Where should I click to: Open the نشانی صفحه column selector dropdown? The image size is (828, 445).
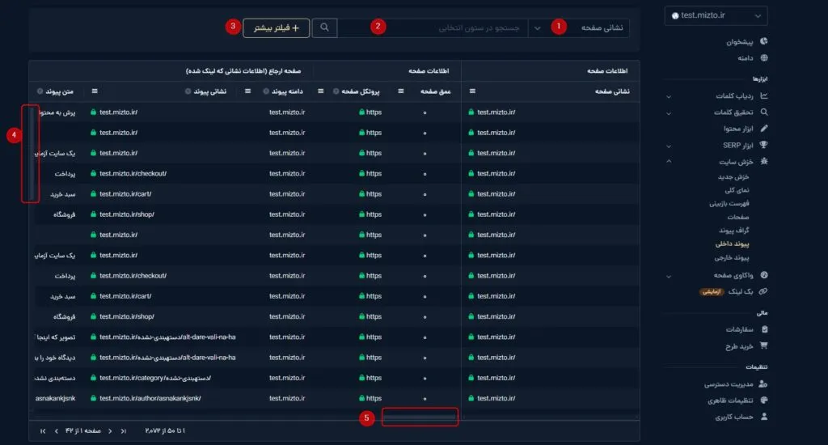(x=579, y=28)
